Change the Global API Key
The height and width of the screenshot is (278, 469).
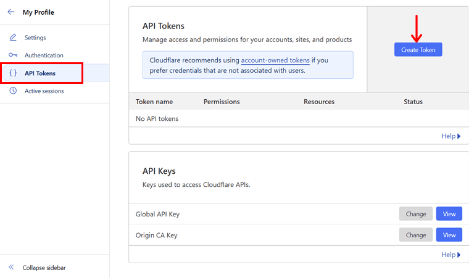[416, 214]
